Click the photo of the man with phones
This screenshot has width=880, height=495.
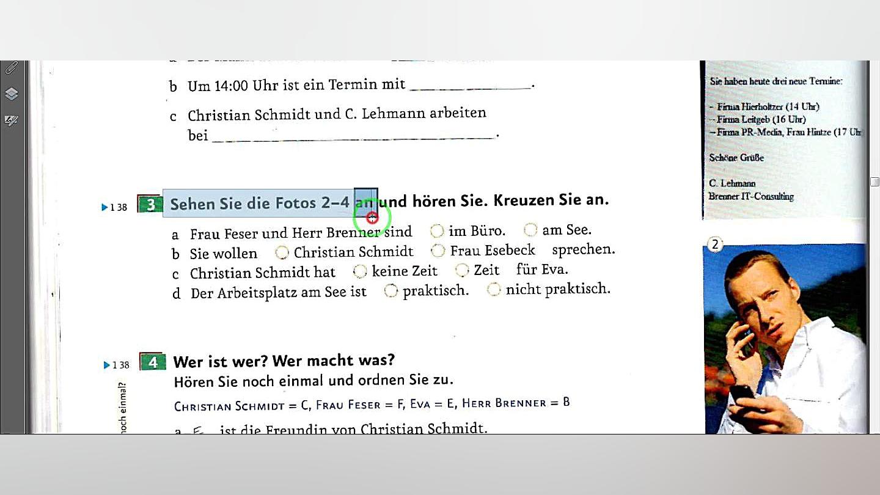[x=785, y=339]
